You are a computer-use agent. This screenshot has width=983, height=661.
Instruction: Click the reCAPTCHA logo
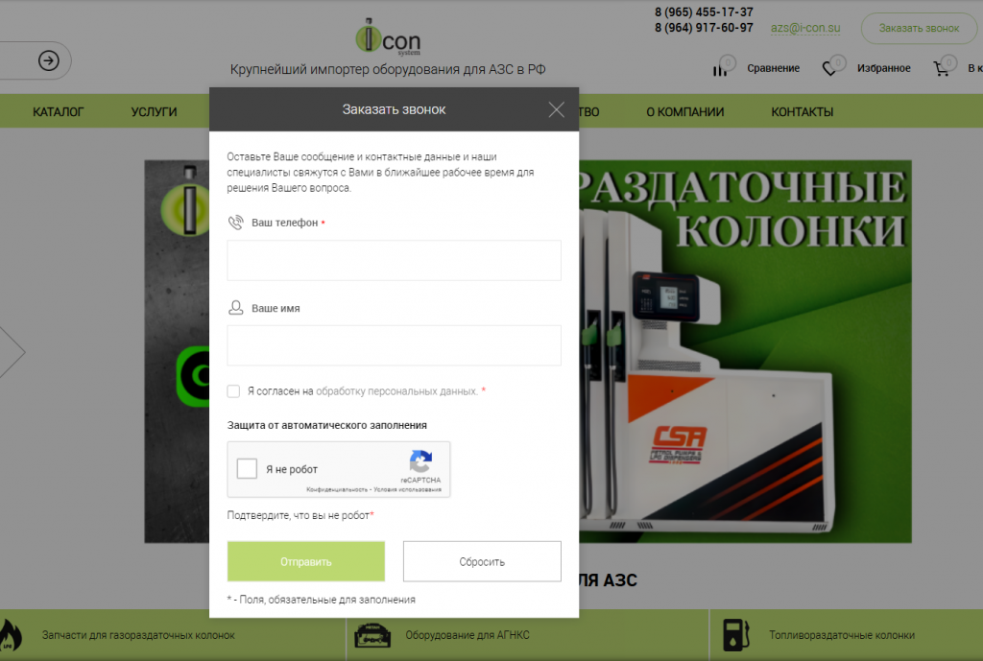[x=420, y=461]
